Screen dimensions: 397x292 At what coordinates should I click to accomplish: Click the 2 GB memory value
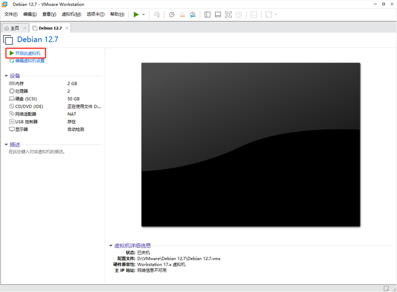pos(72,83)
